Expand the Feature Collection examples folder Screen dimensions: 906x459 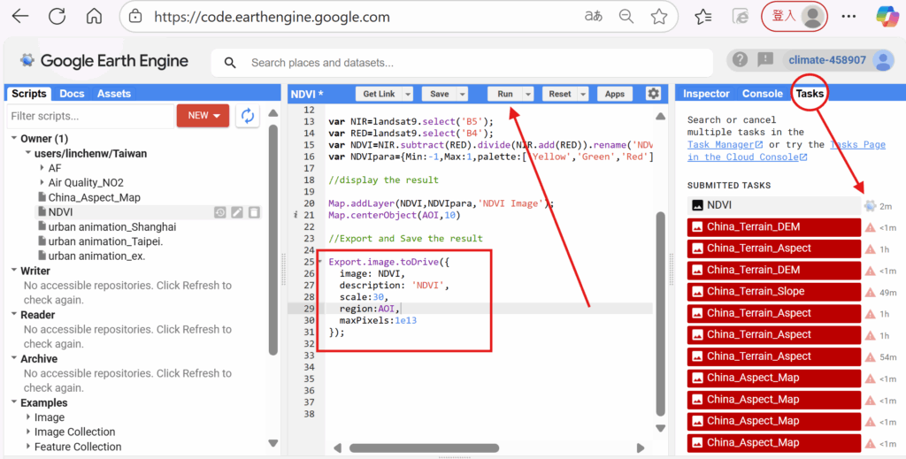pyautogui.click(x=27, y=447)
